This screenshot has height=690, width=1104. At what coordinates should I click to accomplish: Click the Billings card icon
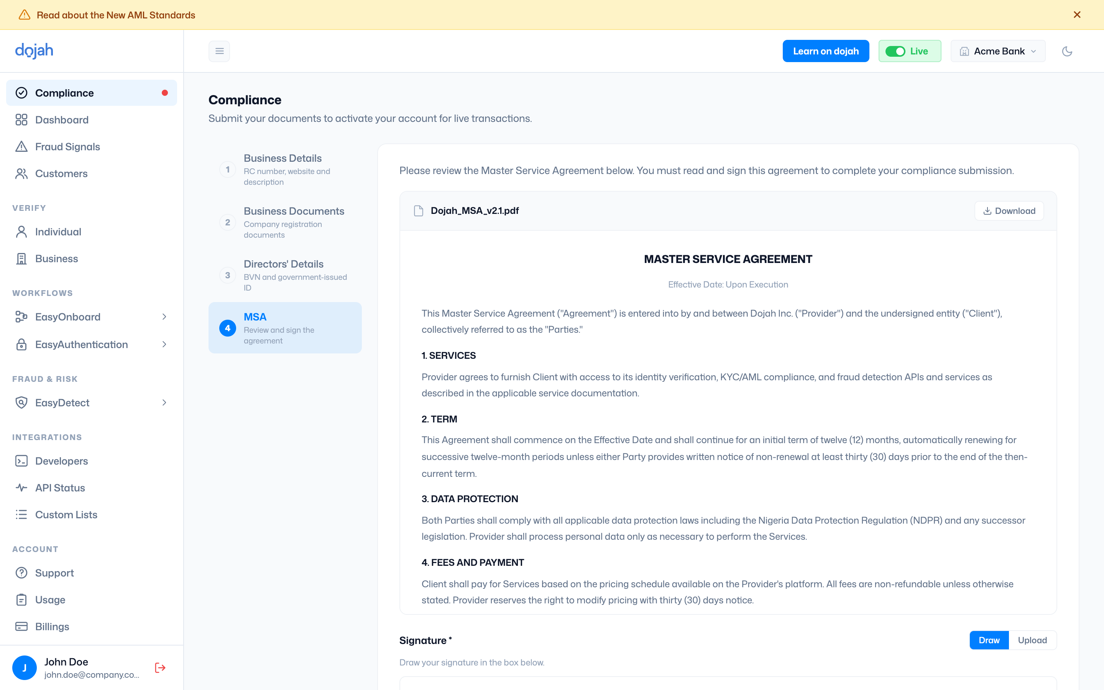(x=21, y=627)
